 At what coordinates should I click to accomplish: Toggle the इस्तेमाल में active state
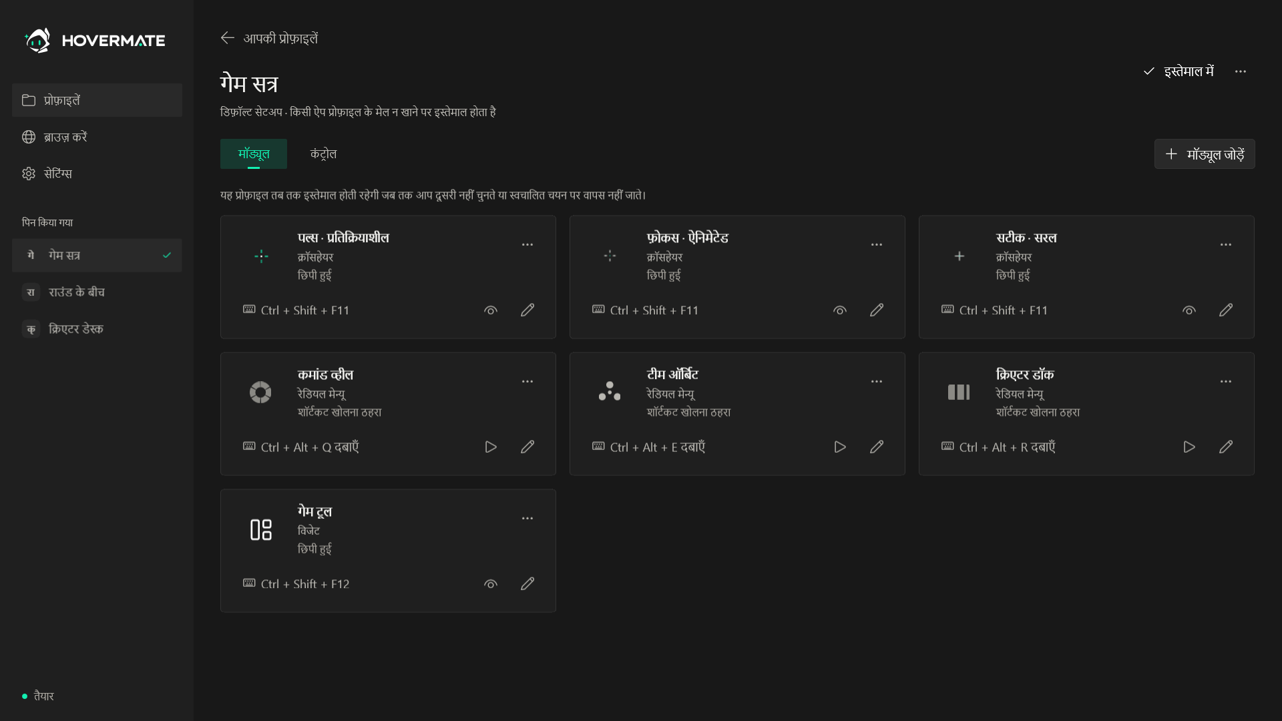1179,71
